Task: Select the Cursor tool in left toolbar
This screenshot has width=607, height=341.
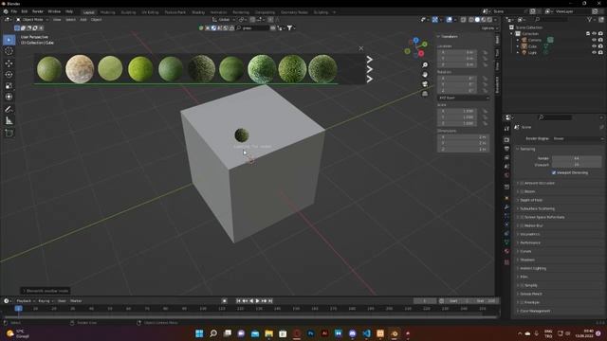Action: pyautogui.click(x=9, y=51)
